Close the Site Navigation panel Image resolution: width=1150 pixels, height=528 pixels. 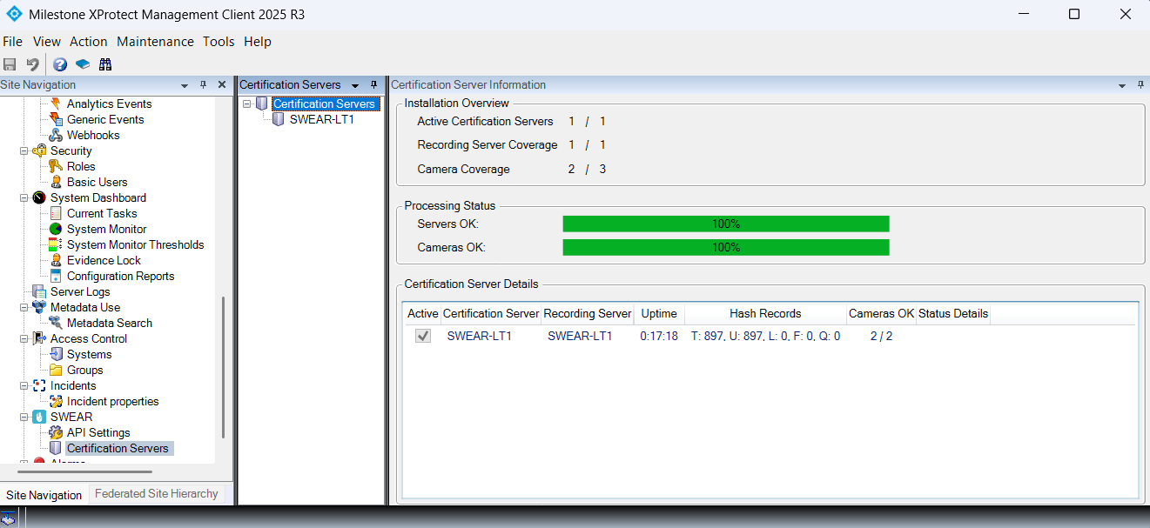click(222, 85)
